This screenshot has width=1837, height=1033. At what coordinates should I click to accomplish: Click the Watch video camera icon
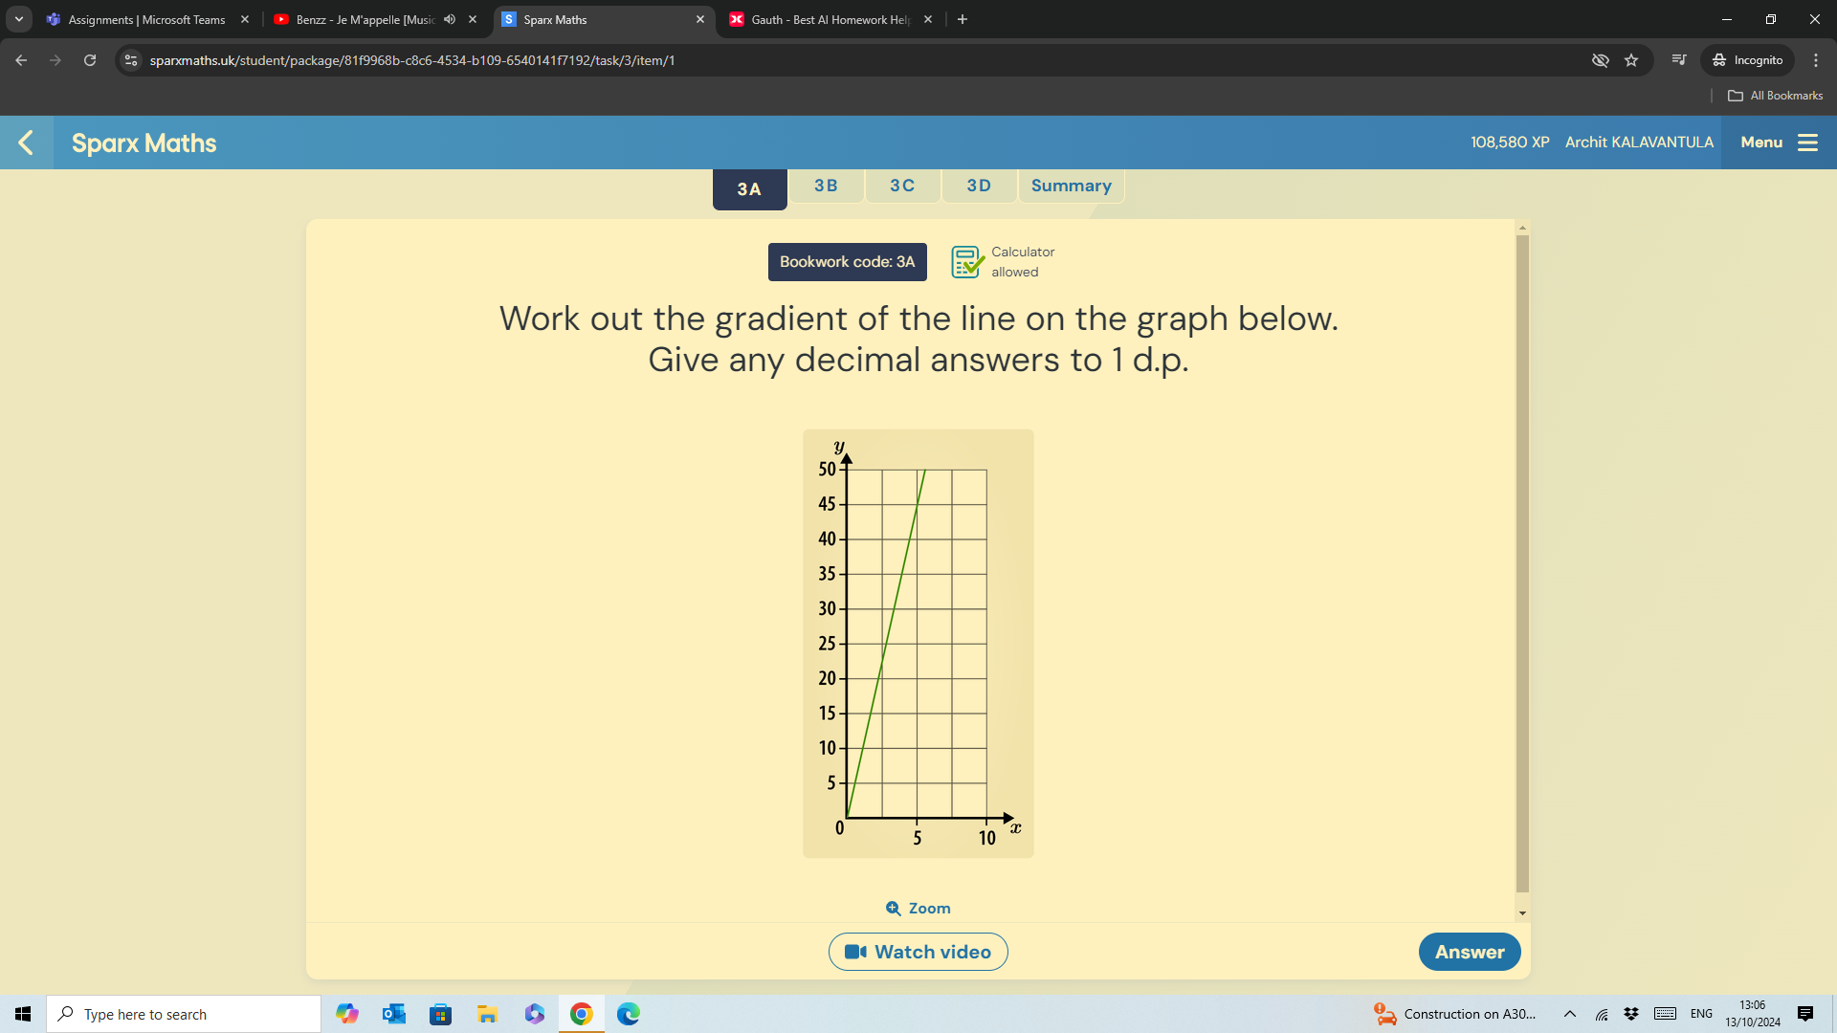point(854,951)
